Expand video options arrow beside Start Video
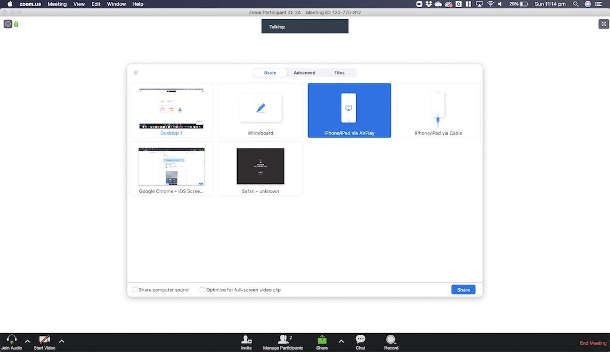The height and width of the screenshot is (352, 610). 61,341
